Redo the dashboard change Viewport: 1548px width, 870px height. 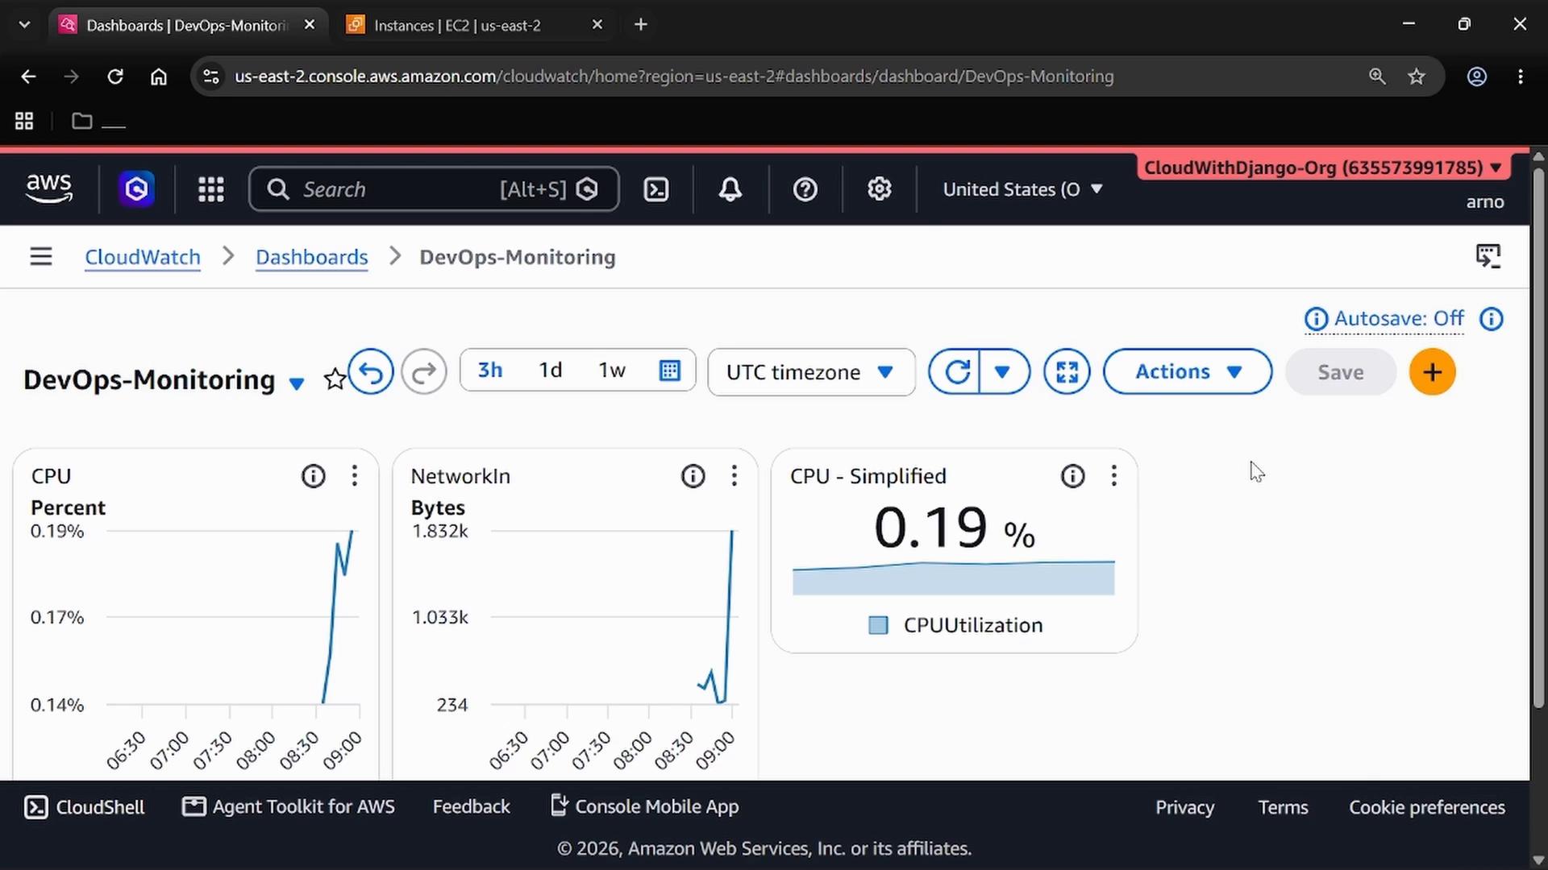click(x=424, y=371)
